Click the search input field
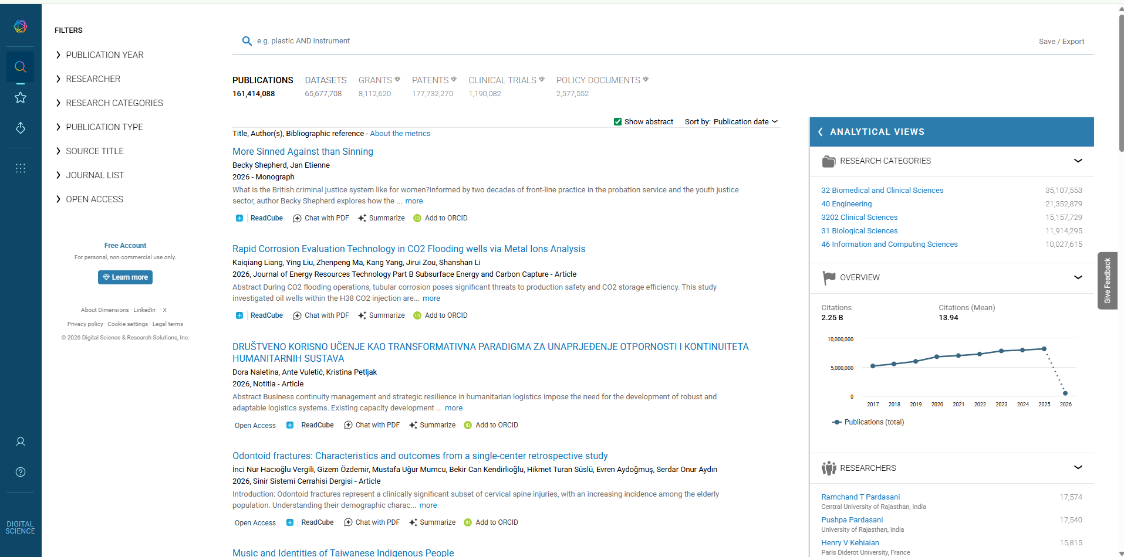Screen dimensions: 1124x557 pos(470,41)
